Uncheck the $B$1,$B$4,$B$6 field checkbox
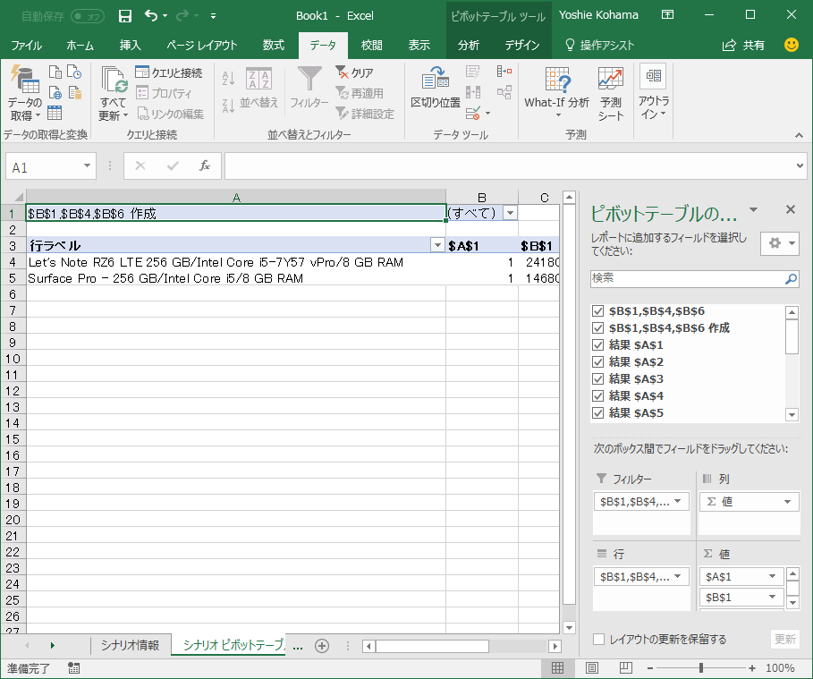Image resolution: width=813 pixels, height=679 pixels. click(597, 311)
